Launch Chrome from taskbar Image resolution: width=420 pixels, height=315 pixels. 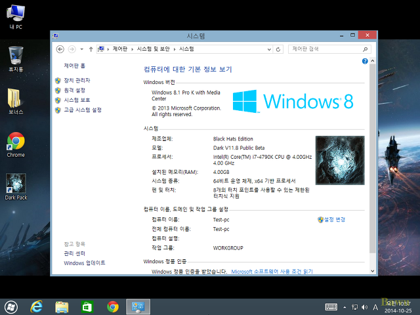point(113,307)
